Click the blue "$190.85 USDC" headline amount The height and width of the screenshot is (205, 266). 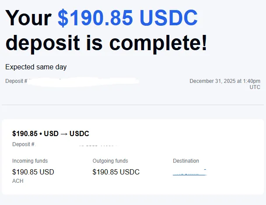(x=128, y=18)
